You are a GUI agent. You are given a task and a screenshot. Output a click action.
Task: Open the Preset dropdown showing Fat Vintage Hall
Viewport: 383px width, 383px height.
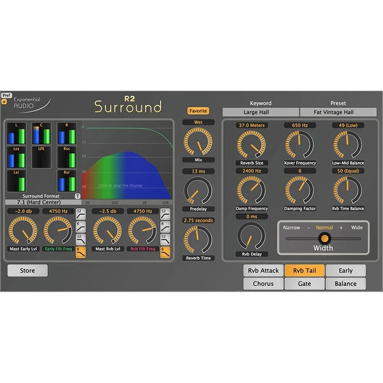338,112
